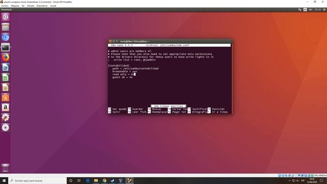Open the Amazon launcher icon
The height and width of the screenshot is (184, 327).
6,108
